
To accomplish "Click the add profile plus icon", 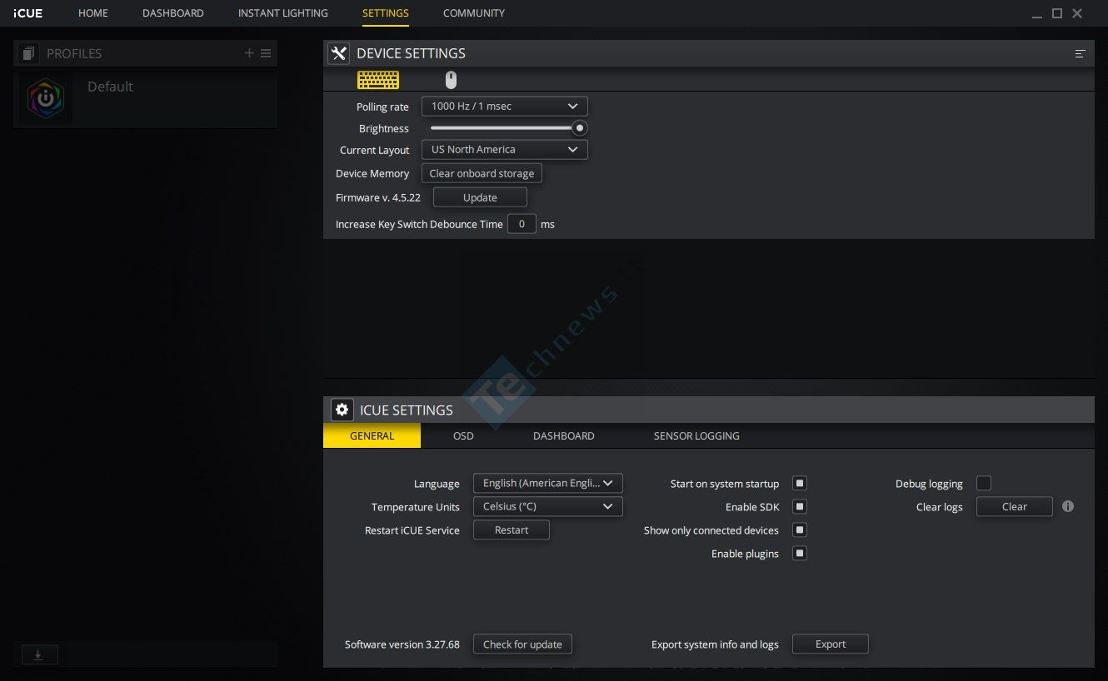I will pos(249,53).
